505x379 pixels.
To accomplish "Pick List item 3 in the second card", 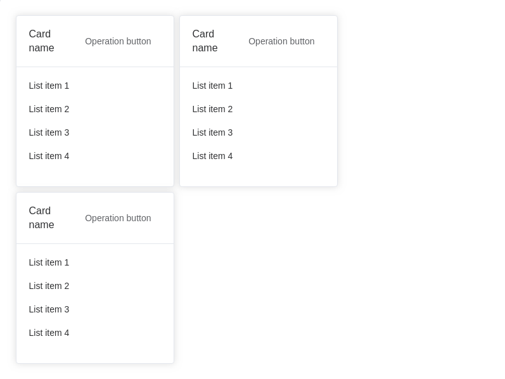I will point(212,132).
